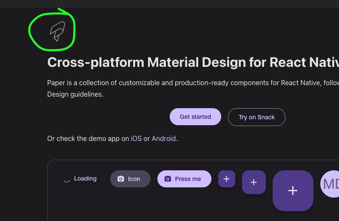
Task: Click the large plus FAB
Action: coord(293,191)
